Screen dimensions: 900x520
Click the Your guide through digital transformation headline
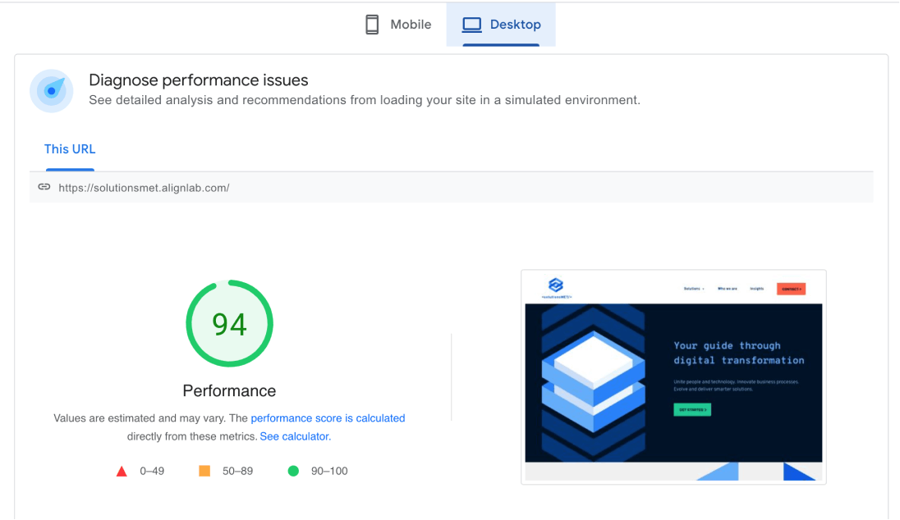tap(738, 353)
